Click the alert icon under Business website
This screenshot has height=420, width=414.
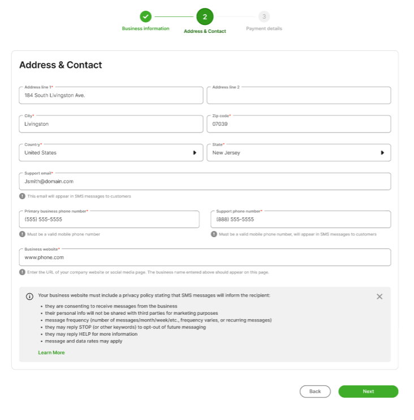[x=22, y=272]
